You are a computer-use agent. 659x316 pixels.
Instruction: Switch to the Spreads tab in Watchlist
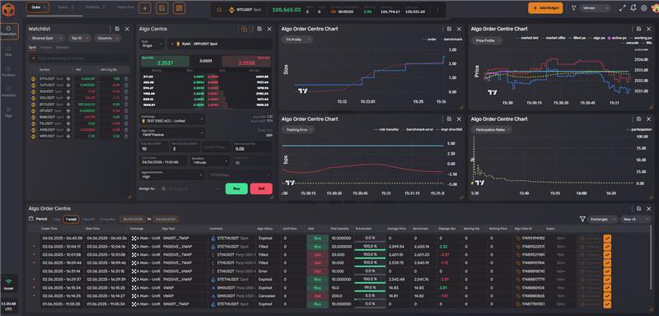click(x=63, y=48)
